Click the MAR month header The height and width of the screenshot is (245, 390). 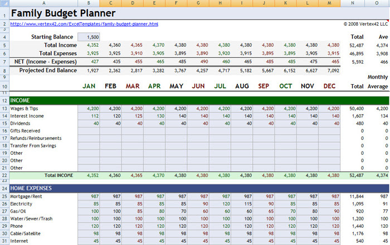pyautogui.click(x=133, y=86)
